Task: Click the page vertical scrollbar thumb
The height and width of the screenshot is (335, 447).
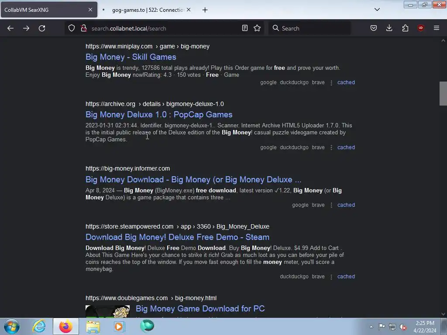Action: tap(443, 93)
